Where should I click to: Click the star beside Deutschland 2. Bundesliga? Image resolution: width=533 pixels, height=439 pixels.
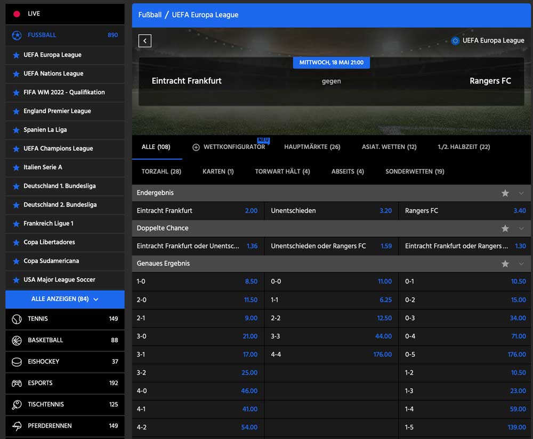coord(16,205)
